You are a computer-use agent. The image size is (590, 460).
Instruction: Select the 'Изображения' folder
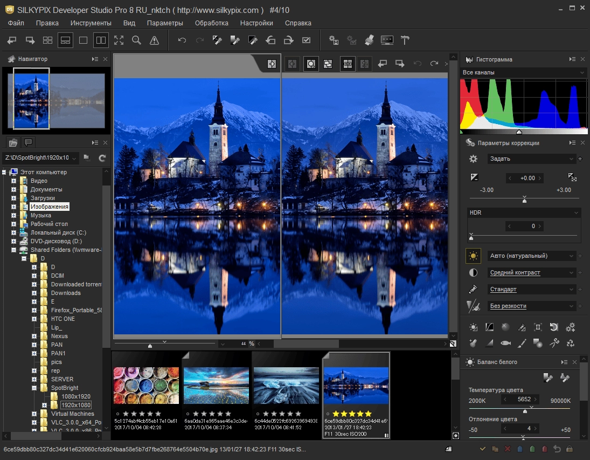pos(49,207)
